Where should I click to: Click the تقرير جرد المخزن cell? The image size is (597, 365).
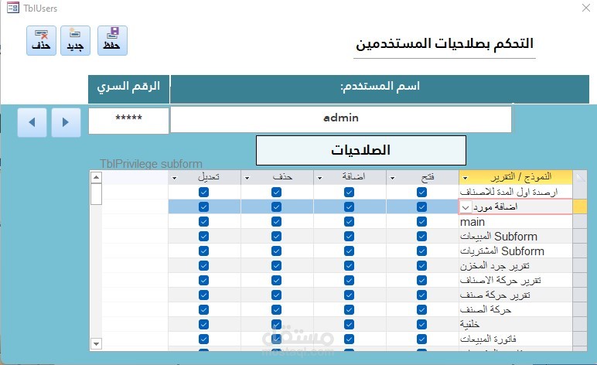[516, 266]
